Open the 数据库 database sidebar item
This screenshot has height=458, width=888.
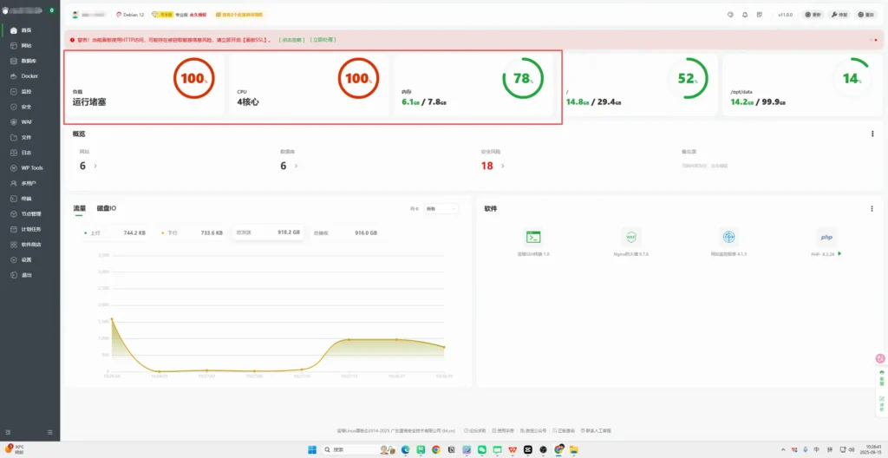click(x=29, y=61)
